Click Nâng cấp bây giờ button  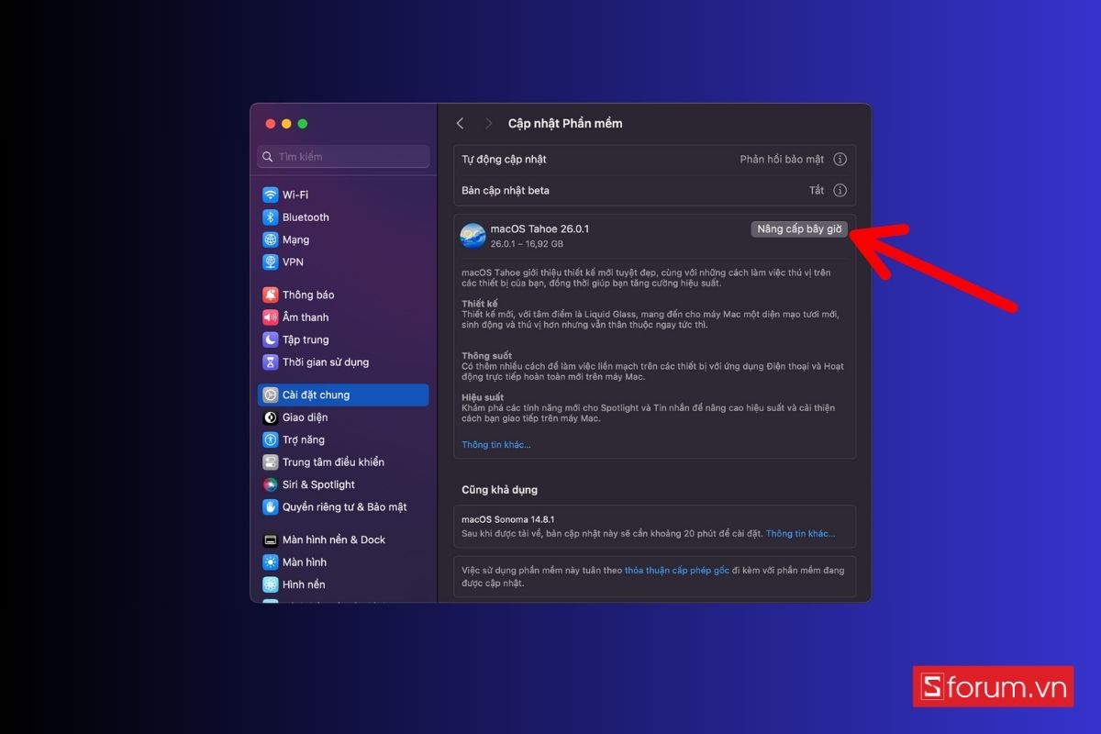[799, 229]
